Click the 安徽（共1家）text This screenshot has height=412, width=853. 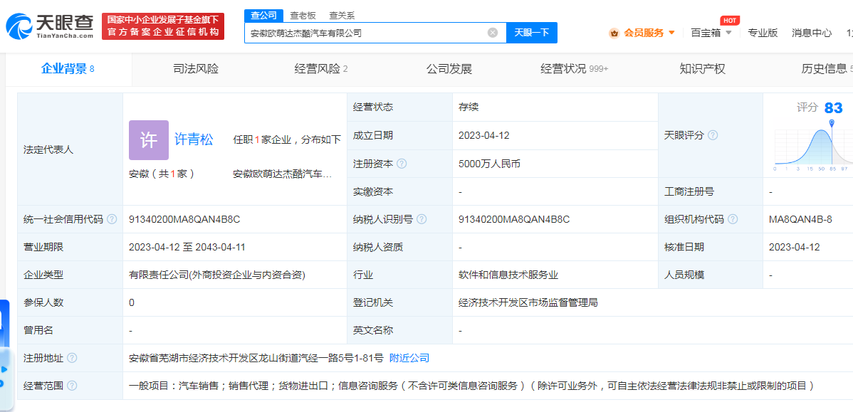tap(162, 174)
